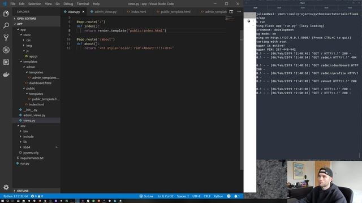The width and height of the screenshot is (362, 203).
Task: Open the Search view in activity bar
Action: tap(6, 25)
